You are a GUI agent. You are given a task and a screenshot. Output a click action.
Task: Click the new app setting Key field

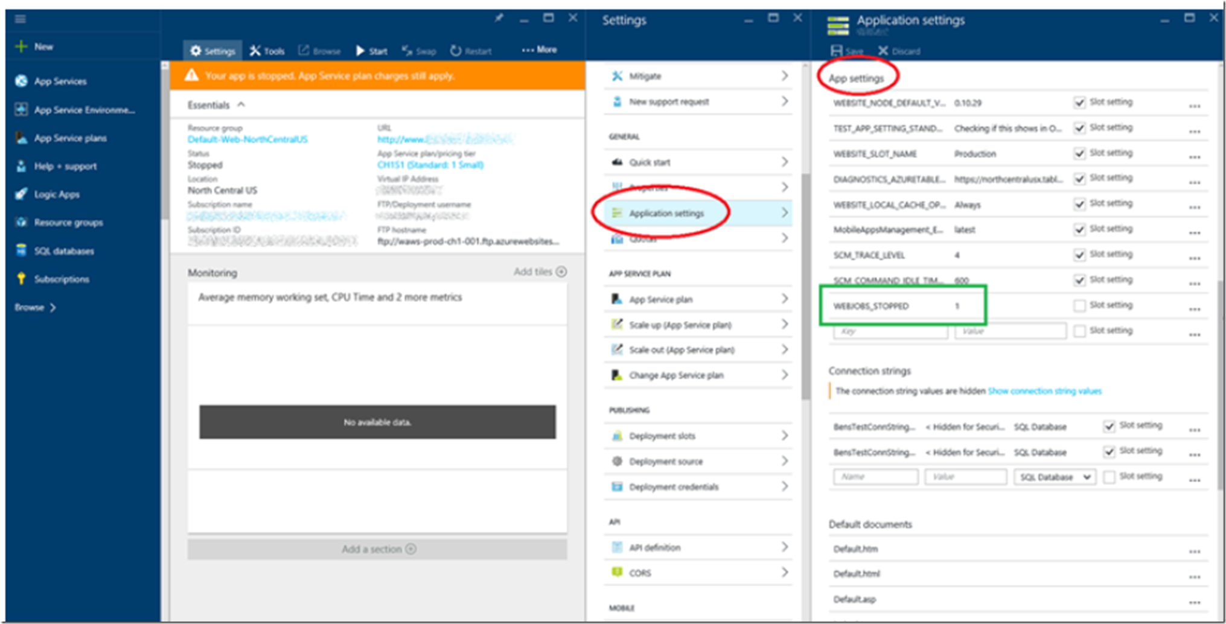(x=891, y=331)
